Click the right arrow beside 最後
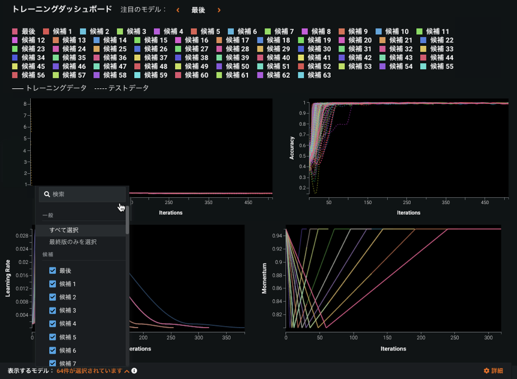Viewport: 517px width, 379px height. 219,10
